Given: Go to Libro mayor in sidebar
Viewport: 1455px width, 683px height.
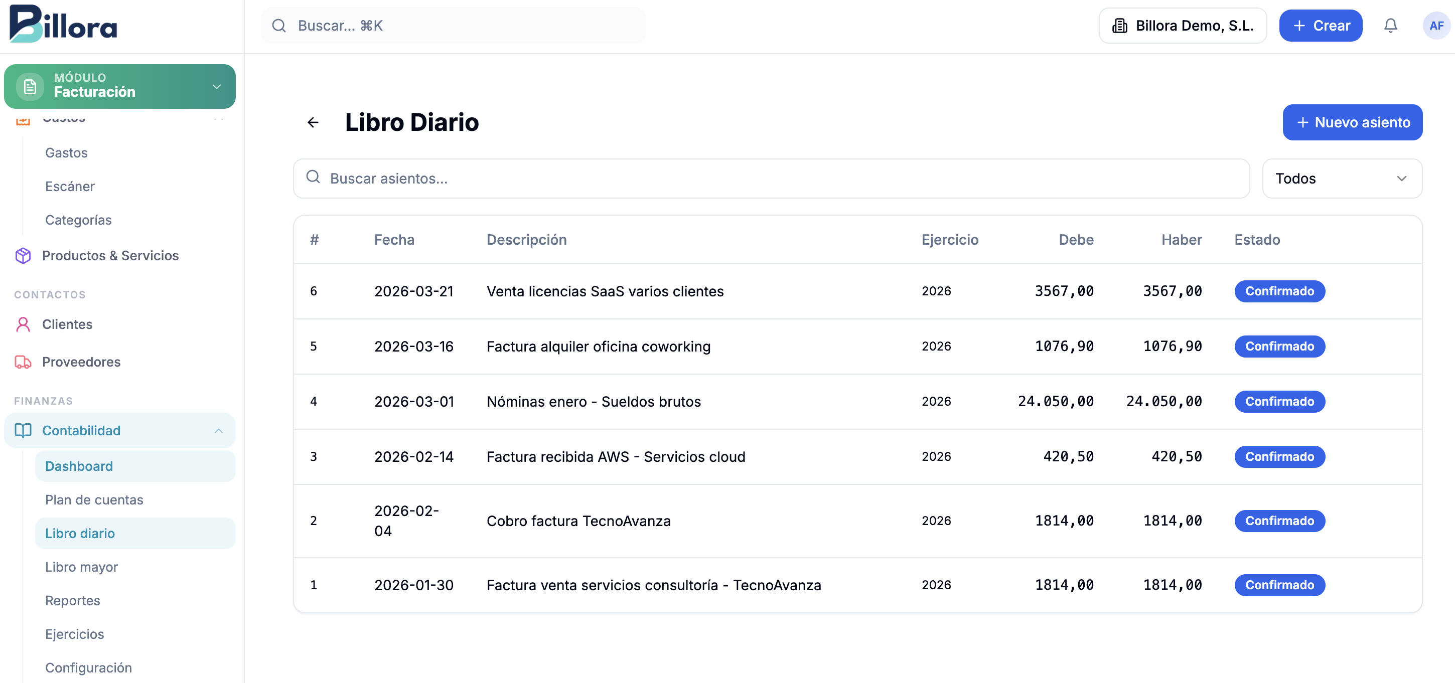Looking at the screenshot, I should 81,567.
